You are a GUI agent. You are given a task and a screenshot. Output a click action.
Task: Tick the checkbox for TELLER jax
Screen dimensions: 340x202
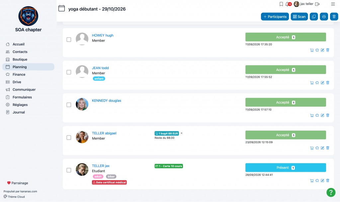click(x=69, y=170)
